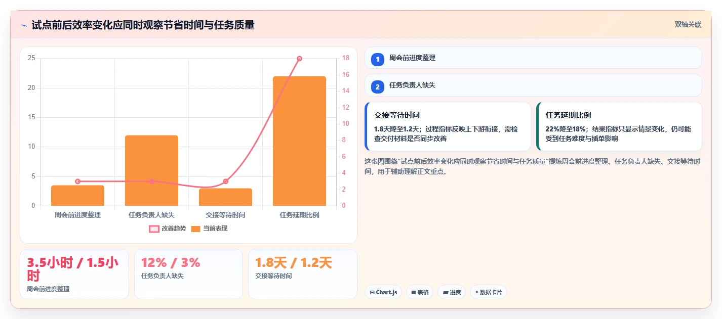Click the 22%降至18% description text
The width and height of the screenshot is (722, 319).
point(618,134)
